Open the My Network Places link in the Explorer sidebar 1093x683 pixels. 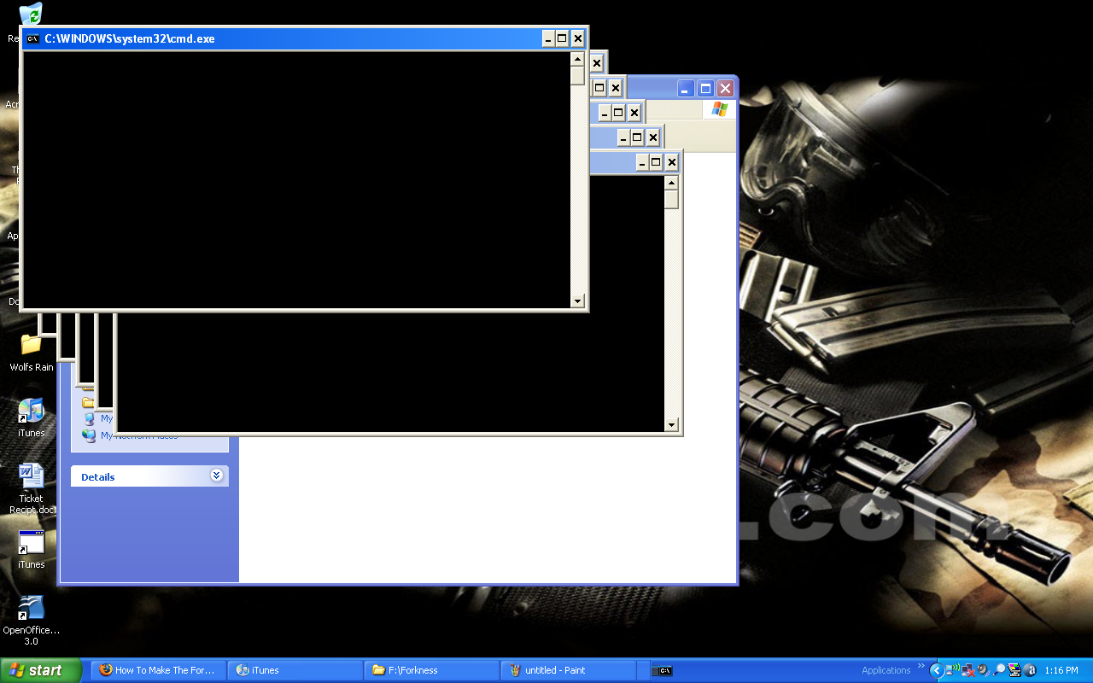click(x=139, y=435)
